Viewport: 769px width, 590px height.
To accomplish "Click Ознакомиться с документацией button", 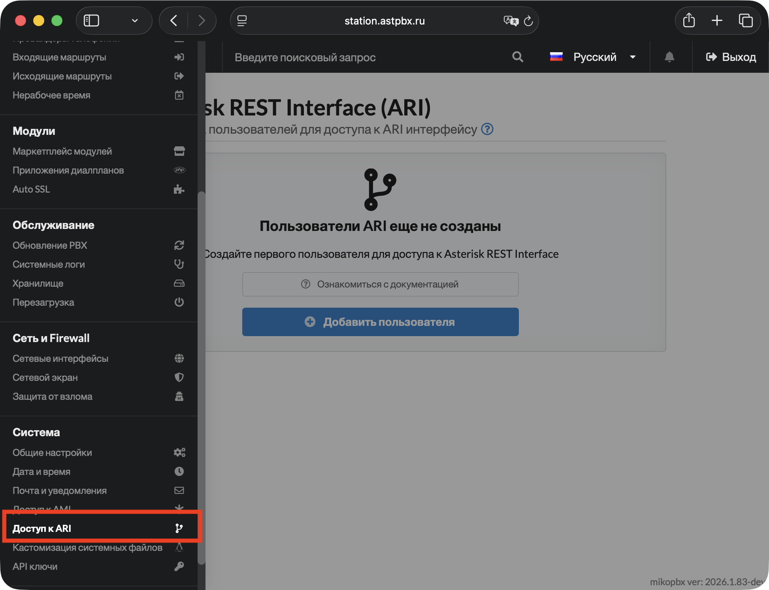I will (x=380, y=284).
